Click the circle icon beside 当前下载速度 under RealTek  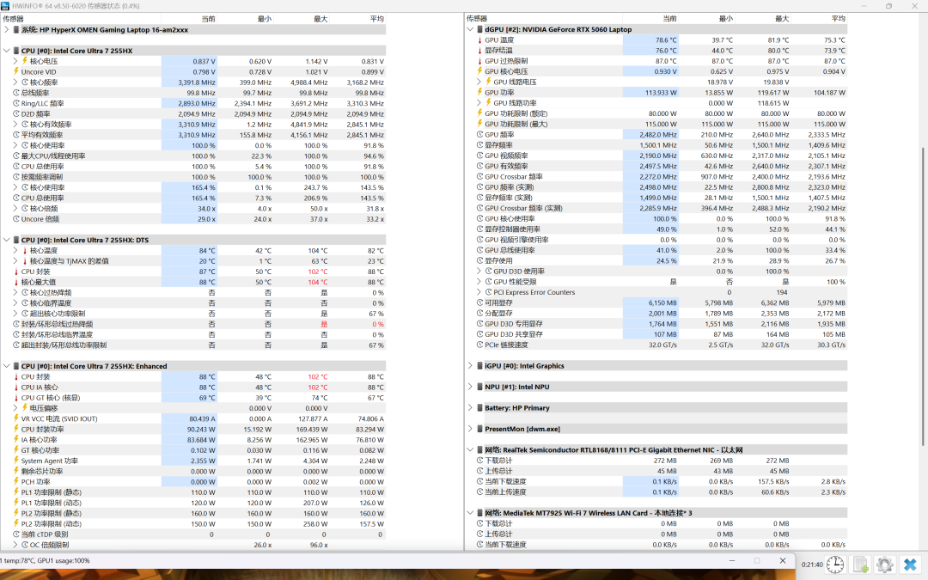pos(480,481)
